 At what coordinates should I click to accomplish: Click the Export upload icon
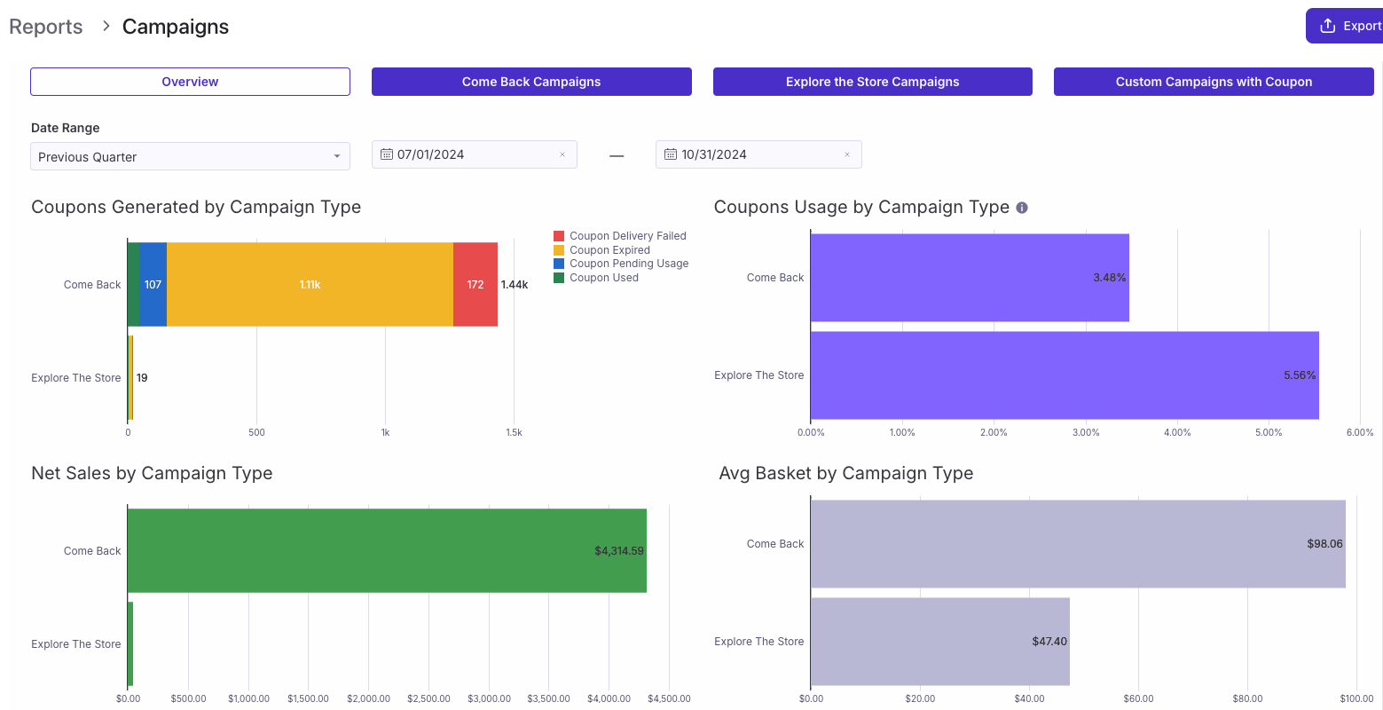[x=1327, y=26]
